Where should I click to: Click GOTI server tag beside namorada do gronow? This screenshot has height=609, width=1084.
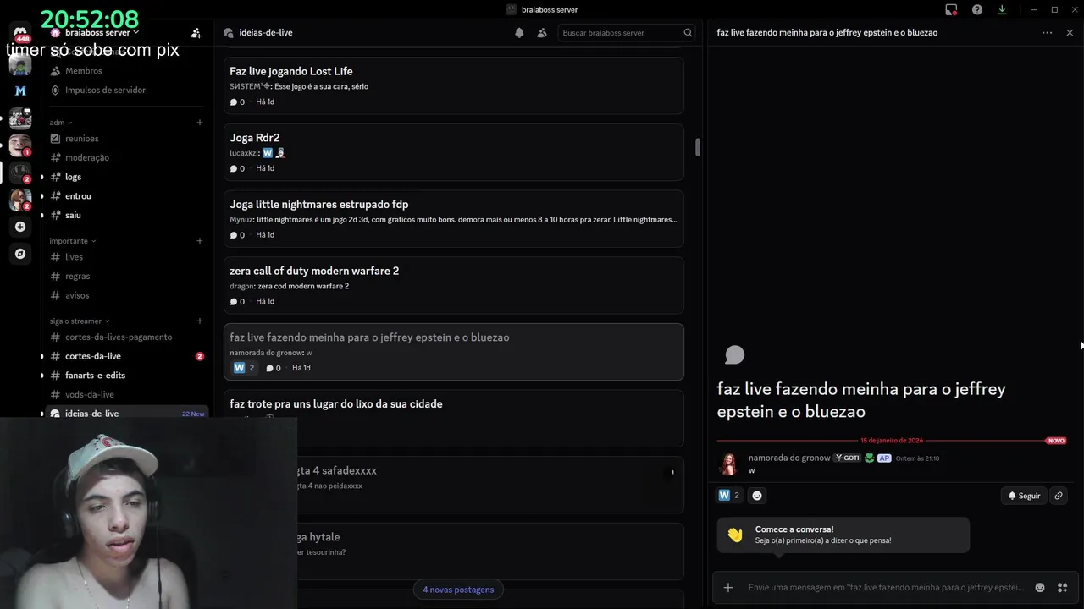click(847, 458)
